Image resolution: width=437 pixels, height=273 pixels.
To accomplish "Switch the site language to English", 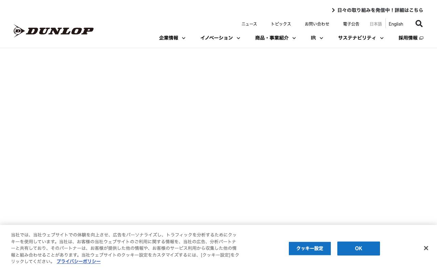I will click(x=396, y=24).
